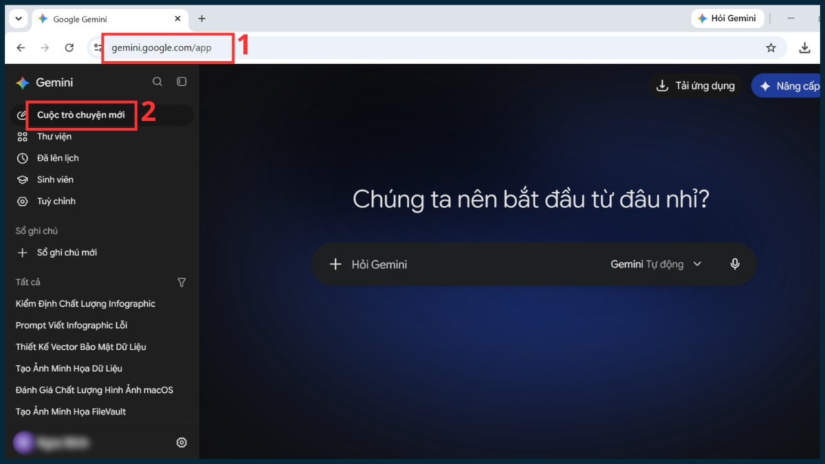This screenshot has width=825, height=464.
Task: Open a new browser tab
Action: (201, 19)
